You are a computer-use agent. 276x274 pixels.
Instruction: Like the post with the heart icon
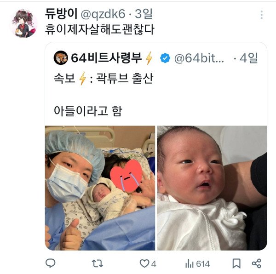(x=144, y=263)
